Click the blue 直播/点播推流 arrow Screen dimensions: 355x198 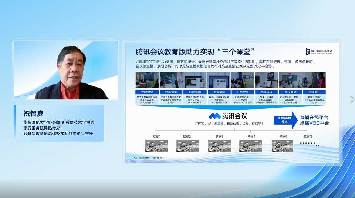285,120
